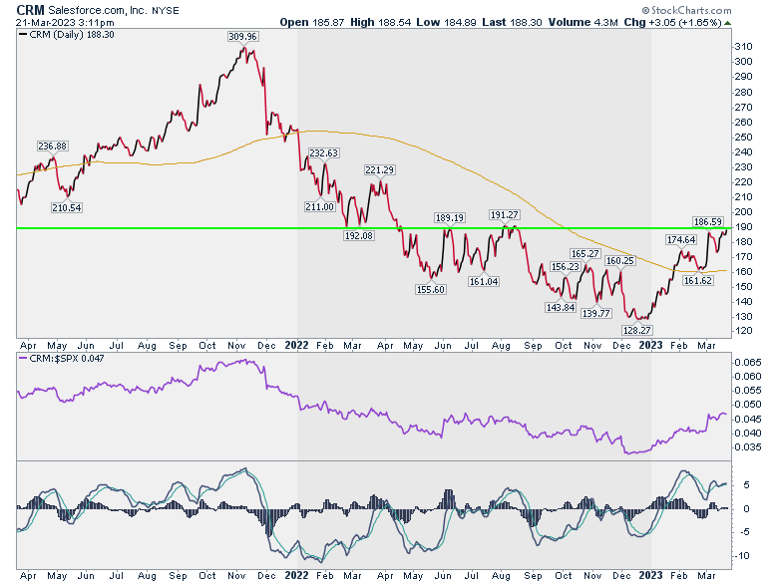Click the 165.27 price label
The width and height of the screenshot is (778, 584).
(584, 254)
